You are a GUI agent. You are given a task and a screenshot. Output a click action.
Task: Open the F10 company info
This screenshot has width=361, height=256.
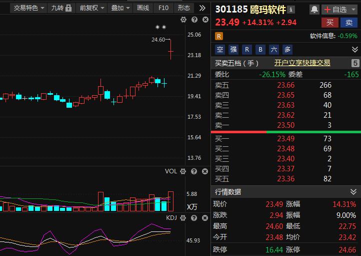click(163, 9)
